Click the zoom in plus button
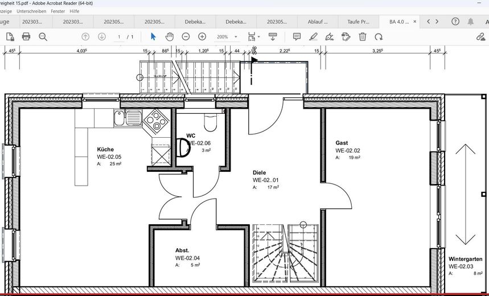The height and width of the screenshot is (296, 489). click(202, 36)
